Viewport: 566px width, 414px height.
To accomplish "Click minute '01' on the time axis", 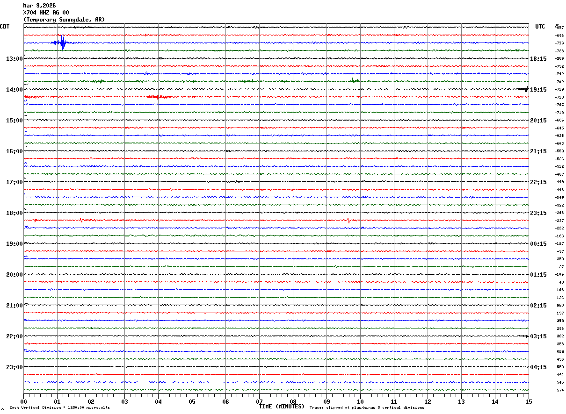I will click(57, 401).
